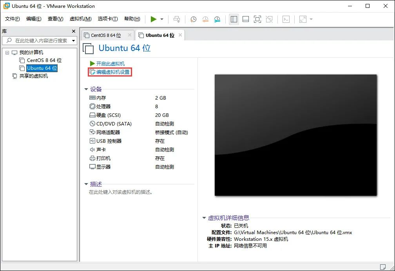The width and height of the screenshot is (395, 271).
Task: Switch to the Ubuntu 64 位 tab
Action: [x=160, y=35]
